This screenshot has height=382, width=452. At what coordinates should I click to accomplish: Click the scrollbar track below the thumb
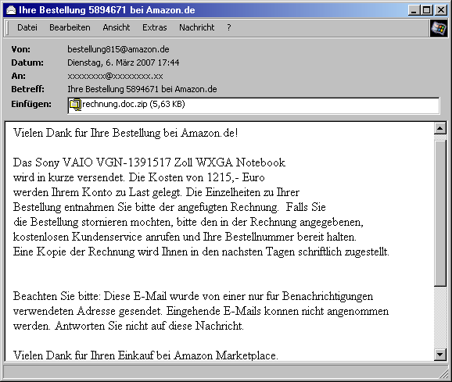click(440, 317)
